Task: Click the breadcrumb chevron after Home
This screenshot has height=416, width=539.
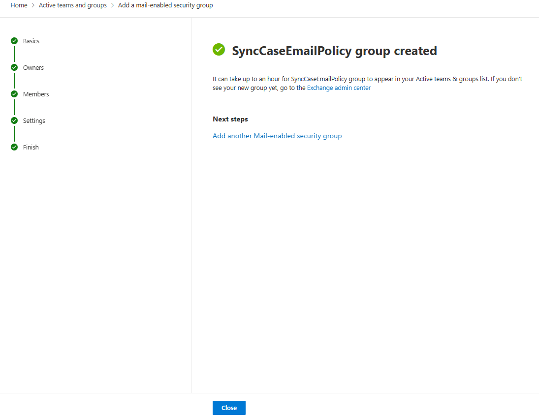Action: 33,5
